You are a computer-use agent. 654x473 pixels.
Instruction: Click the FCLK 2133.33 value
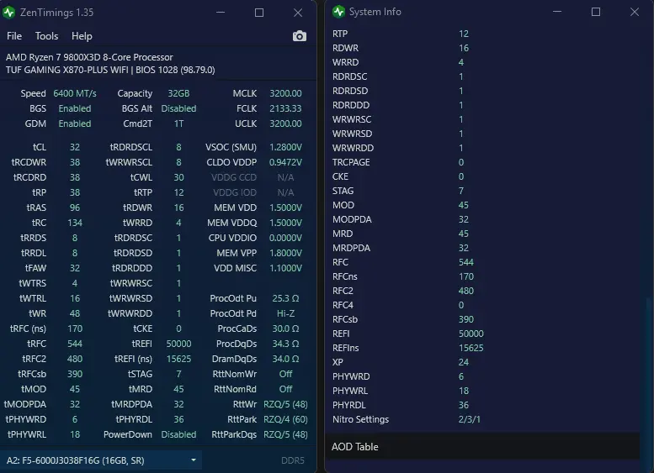285,108
